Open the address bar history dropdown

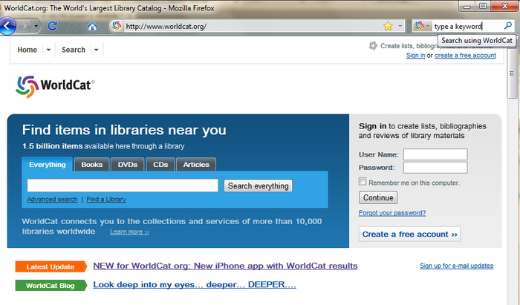click(400, 26)
